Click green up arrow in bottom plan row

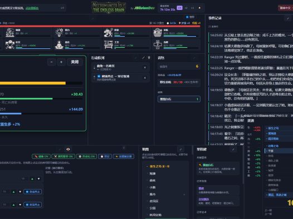click(x=13, y=205)
